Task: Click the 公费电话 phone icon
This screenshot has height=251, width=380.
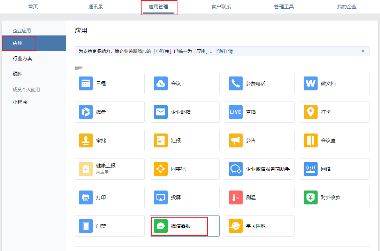Action: point(236,83)
